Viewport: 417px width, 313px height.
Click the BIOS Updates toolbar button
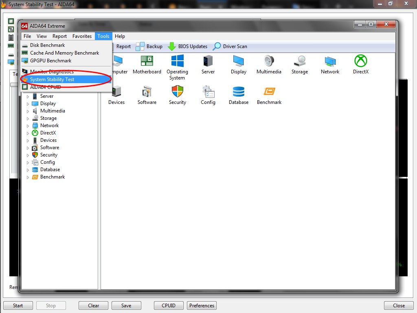tap(187, 46)
